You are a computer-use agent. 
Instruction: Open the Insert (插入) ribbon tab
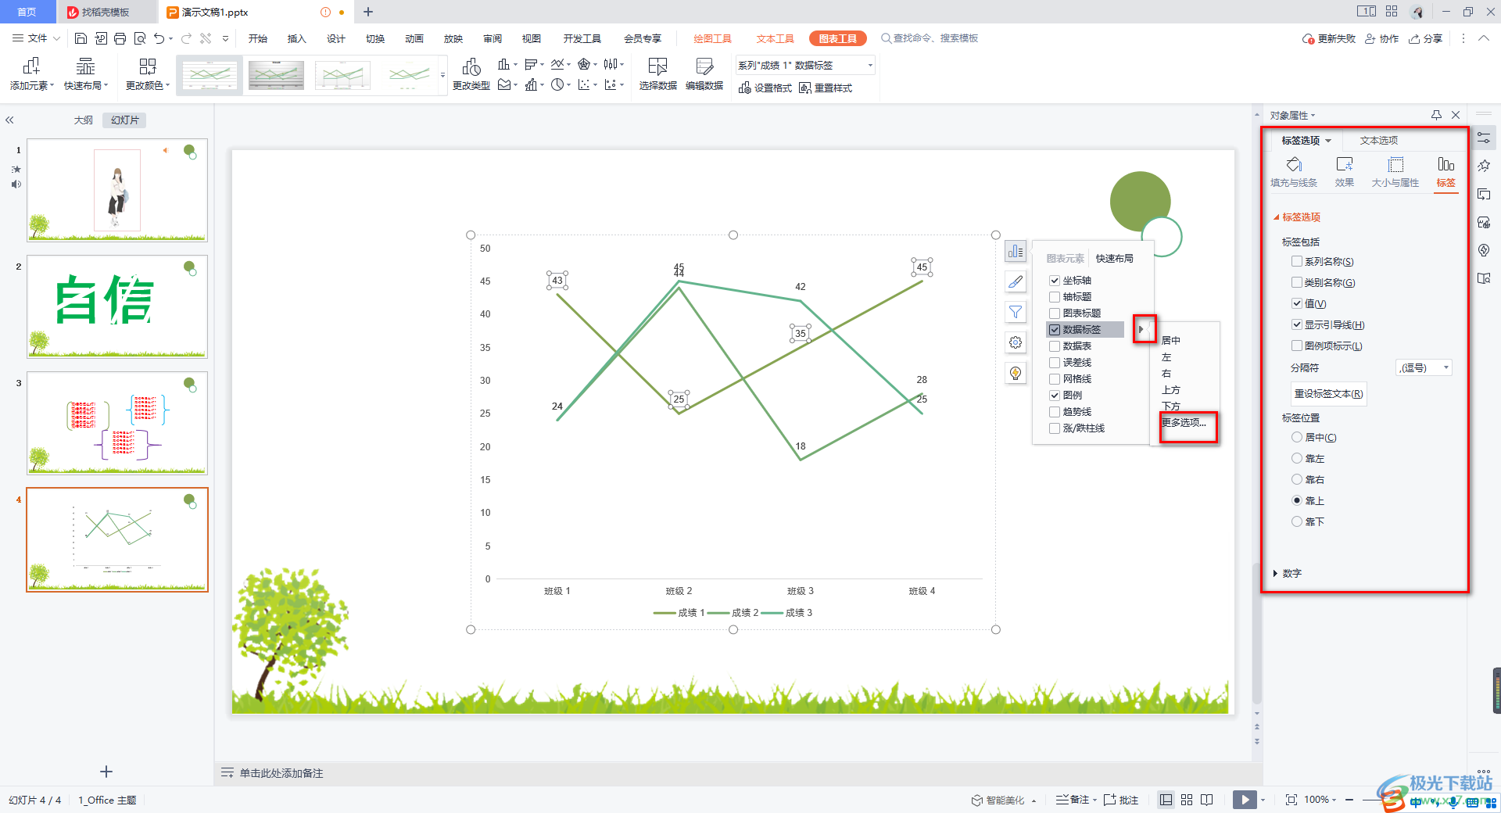point(296,38)
